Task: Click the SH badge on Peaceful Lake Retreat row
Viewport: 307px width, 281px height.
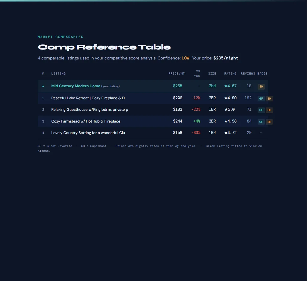Action: pos(269,98)
